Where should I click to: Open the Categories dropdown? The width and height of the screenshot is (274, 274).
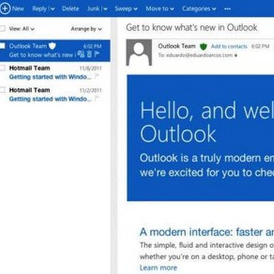point(199,9)
